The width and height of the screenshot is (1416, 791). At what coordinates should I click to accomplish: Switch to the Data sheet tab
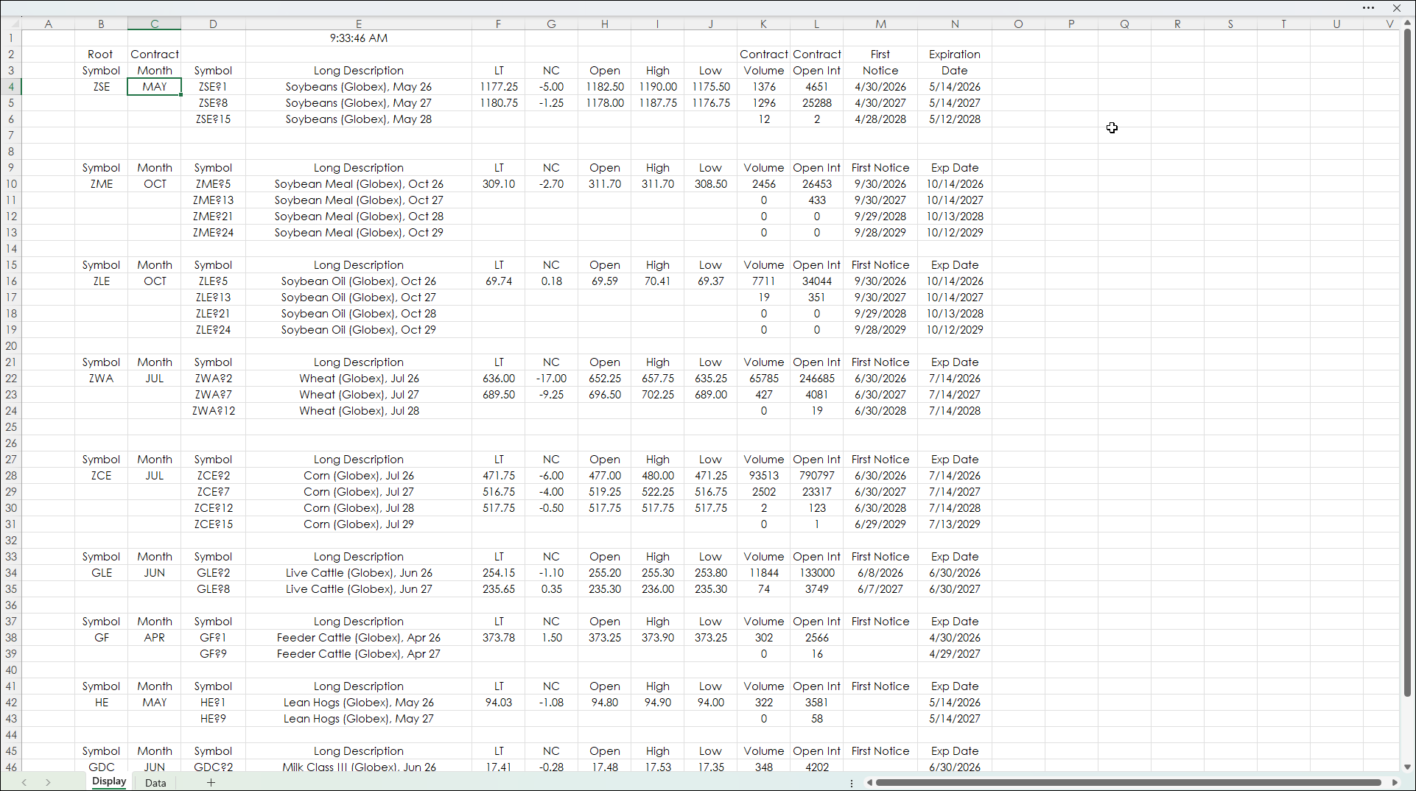tap(155, 782)
